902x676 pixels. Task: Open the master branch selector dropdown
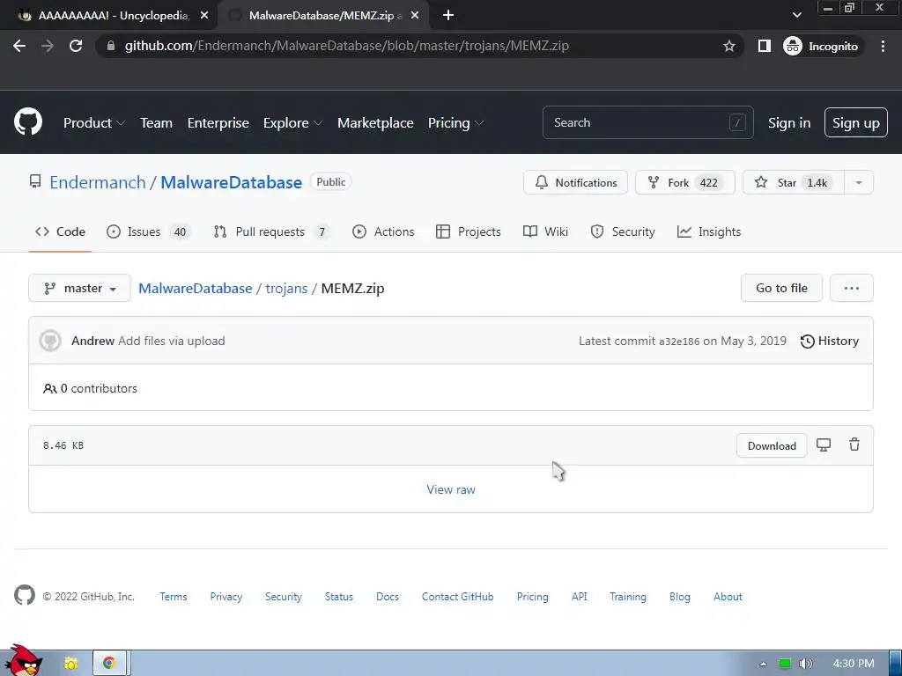(x=79, y=288)
